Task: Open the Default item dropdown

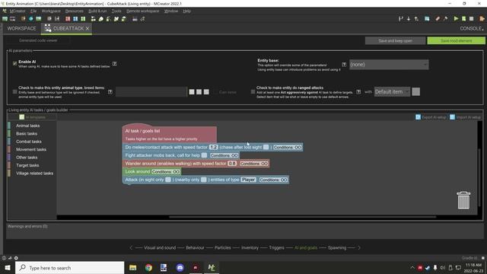Action: pyautogui.click(x=392, y=91)
